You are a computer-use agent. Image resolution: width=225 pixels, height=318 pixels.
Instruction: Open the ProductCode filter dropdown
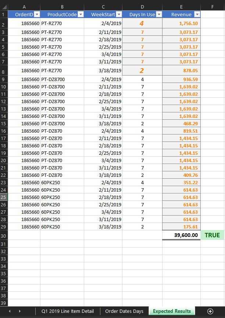coord(81,14)
